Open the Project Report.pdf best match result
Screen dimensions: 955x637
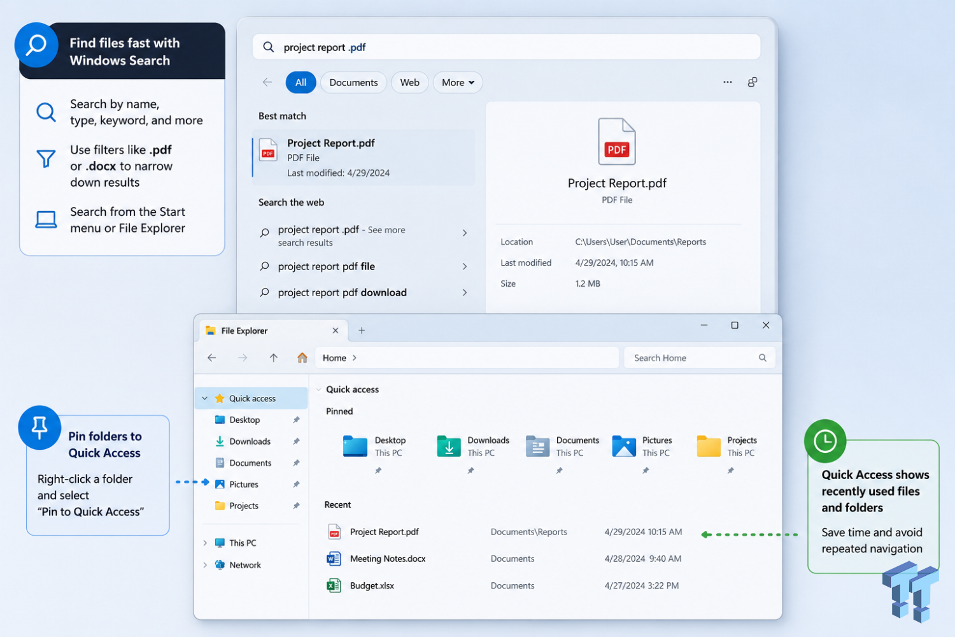pos(364,157)
